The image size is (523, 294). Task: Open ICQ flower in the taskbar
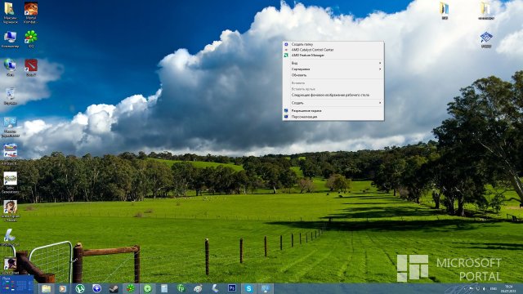[x=131, y=288]
